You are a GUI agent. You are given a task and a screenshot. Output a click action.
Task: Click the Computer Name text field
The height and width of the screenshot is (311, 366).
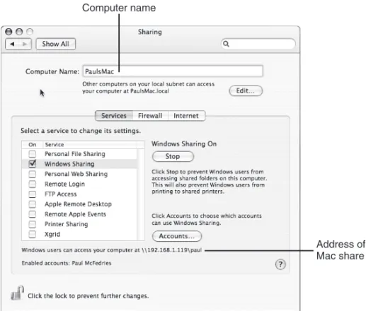[173, 71]
